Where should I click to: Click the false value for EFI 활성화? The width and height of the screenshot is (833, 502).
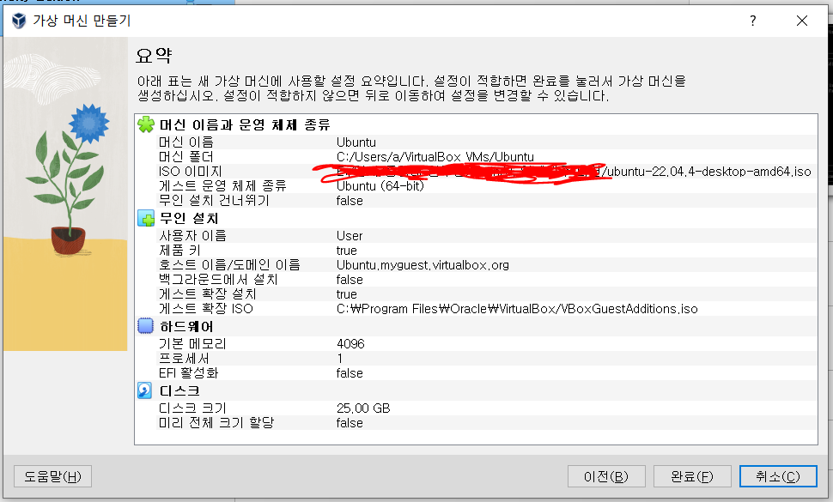pyautogui.click(x=350, y=373)
